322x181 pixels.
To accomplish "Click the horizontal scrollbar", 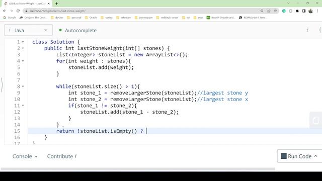I will [x=138, y=169].
